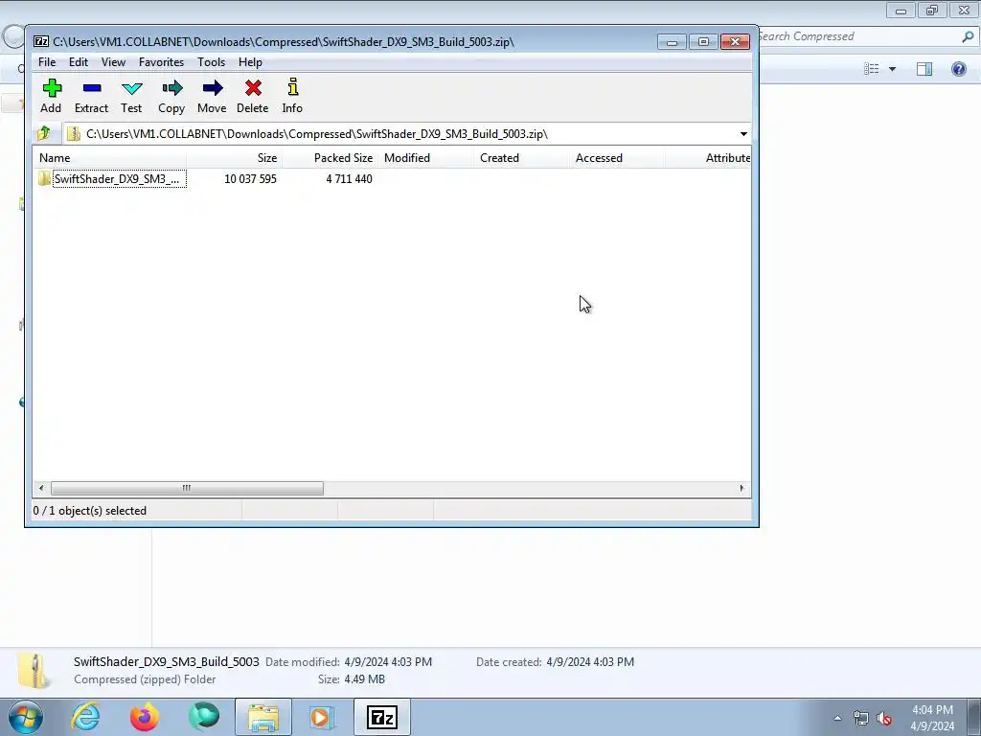The width and height of the screenshot is (981, 736).
Task: Sort by Packed Size column header
Action: click(x=330, y=158)
